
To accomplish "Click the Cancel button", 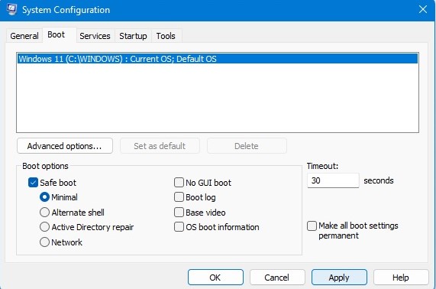I will tap(277, 278).
